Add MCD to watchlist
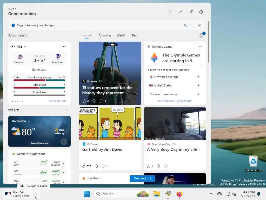The width and height of the screenshot is (266, 200). tap(63, 182)
